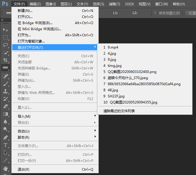Select the Pen tool

6,137
